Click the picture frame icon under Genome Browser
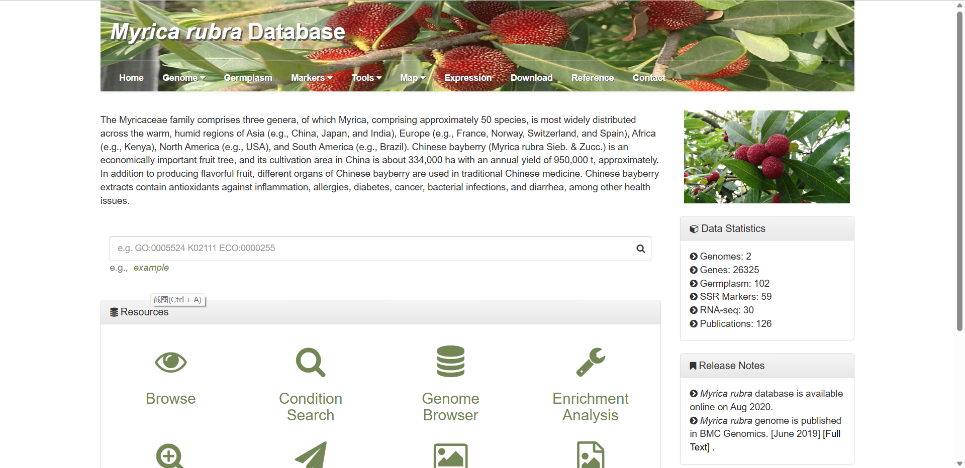 click(x=450, y=456)
